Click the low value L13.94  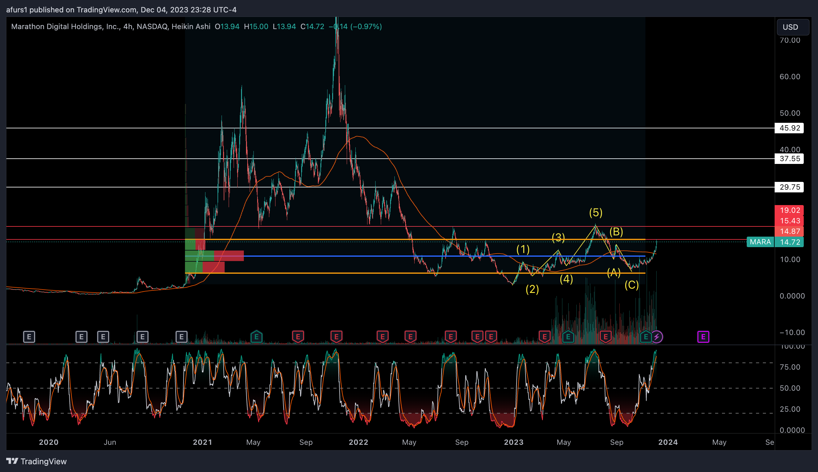point(284,27)
